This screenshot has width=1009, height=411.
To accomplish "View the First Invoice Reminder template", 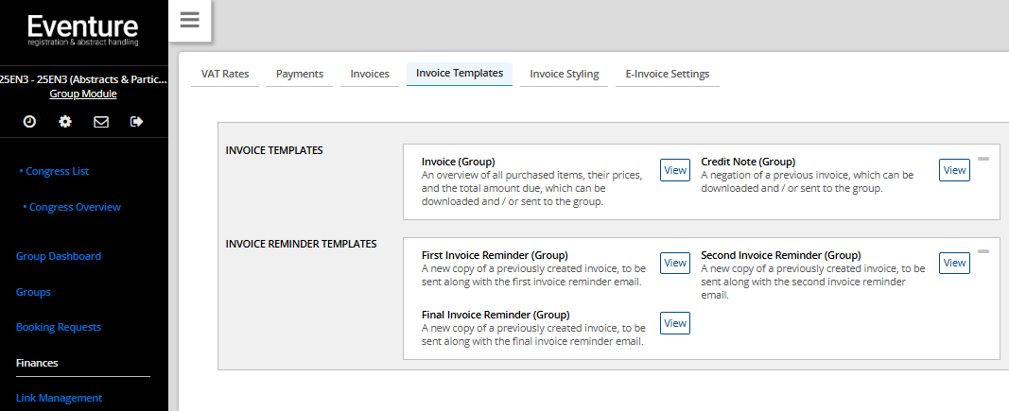I will (675, 263).
